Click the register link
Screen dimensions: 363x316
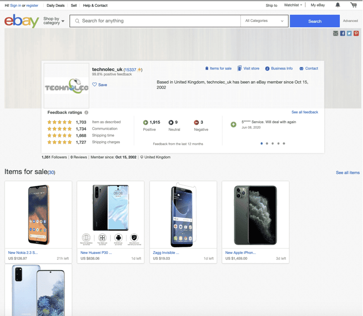(x=32, y=5)
